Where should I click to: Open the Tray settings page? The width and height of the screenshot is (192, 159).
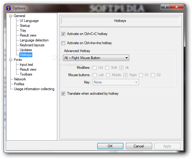[23, 30]
